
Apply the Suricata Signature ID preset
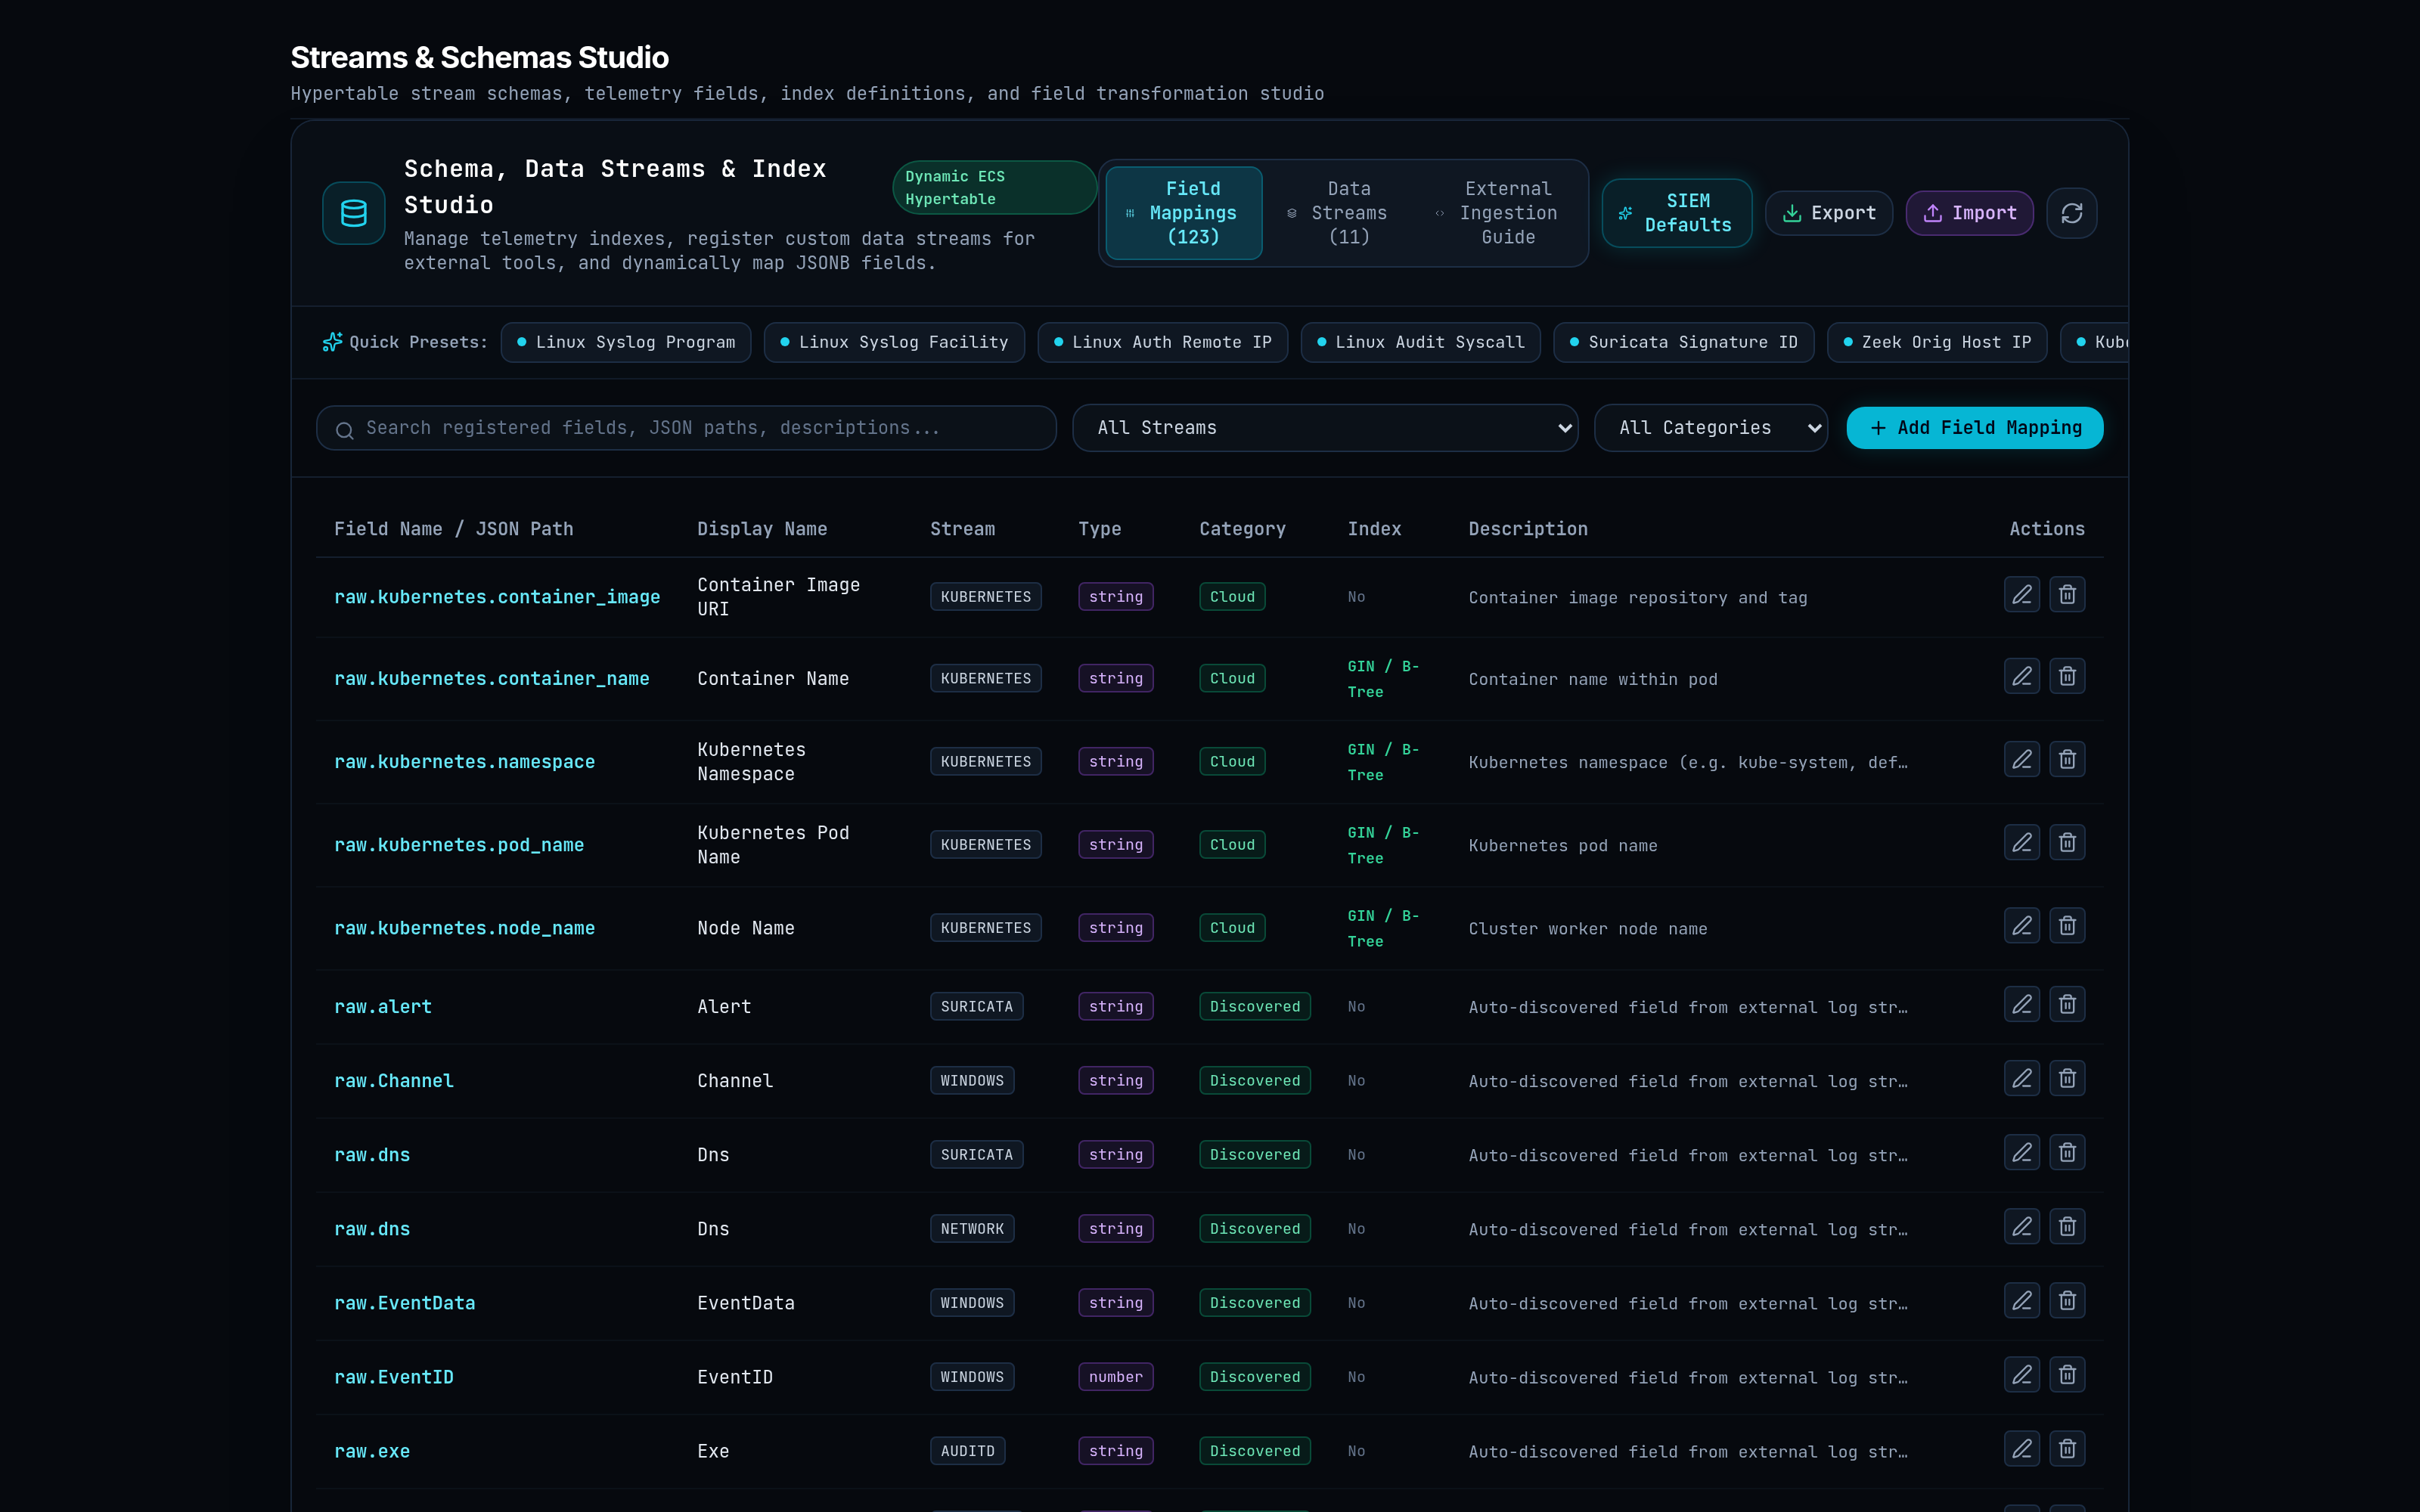click(x=1684, y=342)
